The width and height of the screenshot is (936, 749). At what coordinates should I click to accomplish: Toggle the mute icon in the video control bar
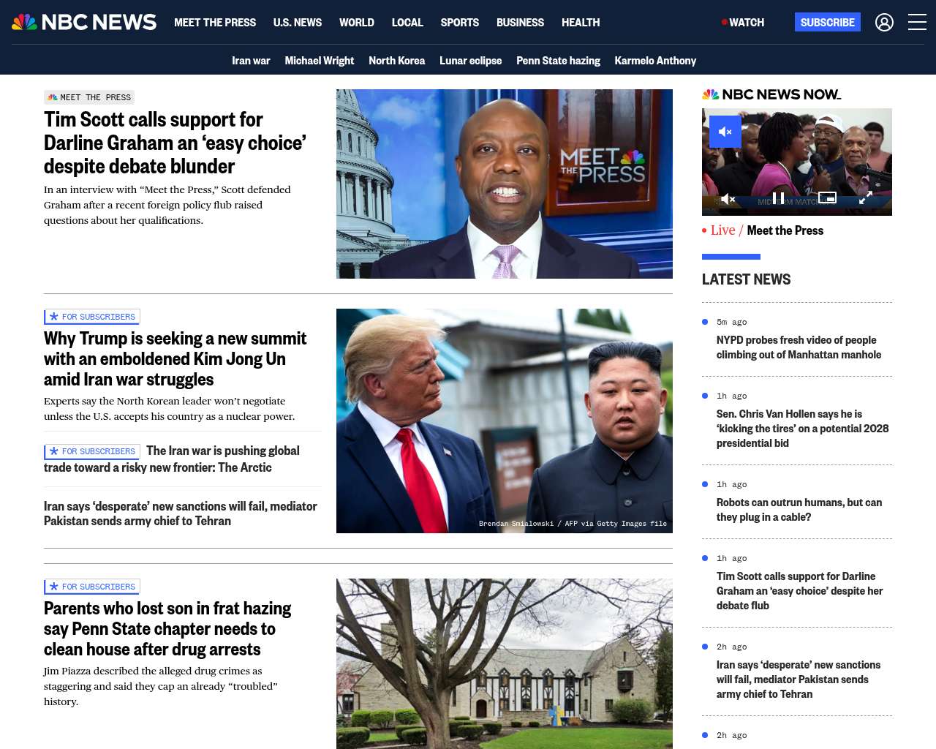click(728, 199)
